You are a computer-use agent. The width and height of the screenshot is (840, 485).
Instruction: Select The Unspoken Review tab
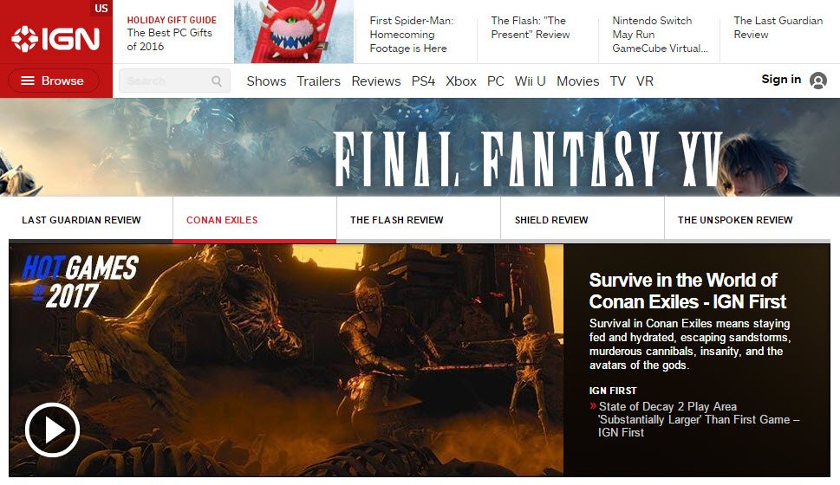click(x=747, y=220)
